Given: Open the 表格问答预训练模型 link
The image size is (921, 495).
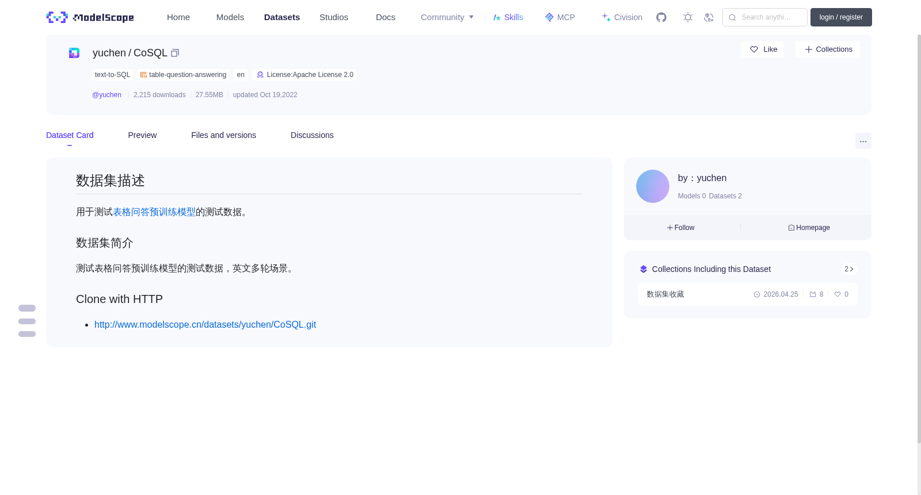Looking at the screenshot, I should (x=154, y=212).
